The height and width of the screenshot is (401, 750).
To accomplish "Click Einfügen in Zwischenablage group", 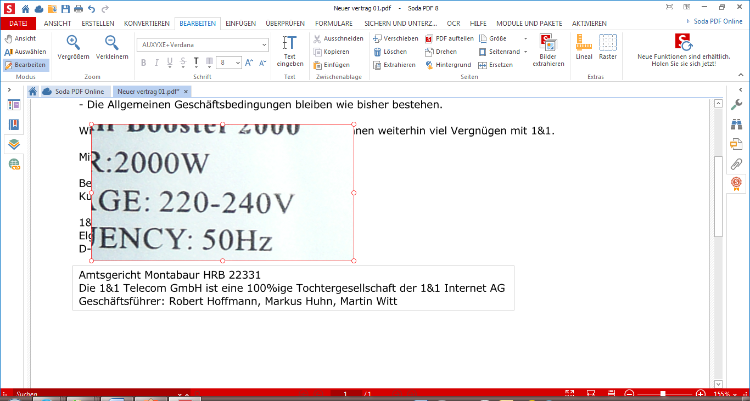I will pyautogui.click(x=332, y=65).
